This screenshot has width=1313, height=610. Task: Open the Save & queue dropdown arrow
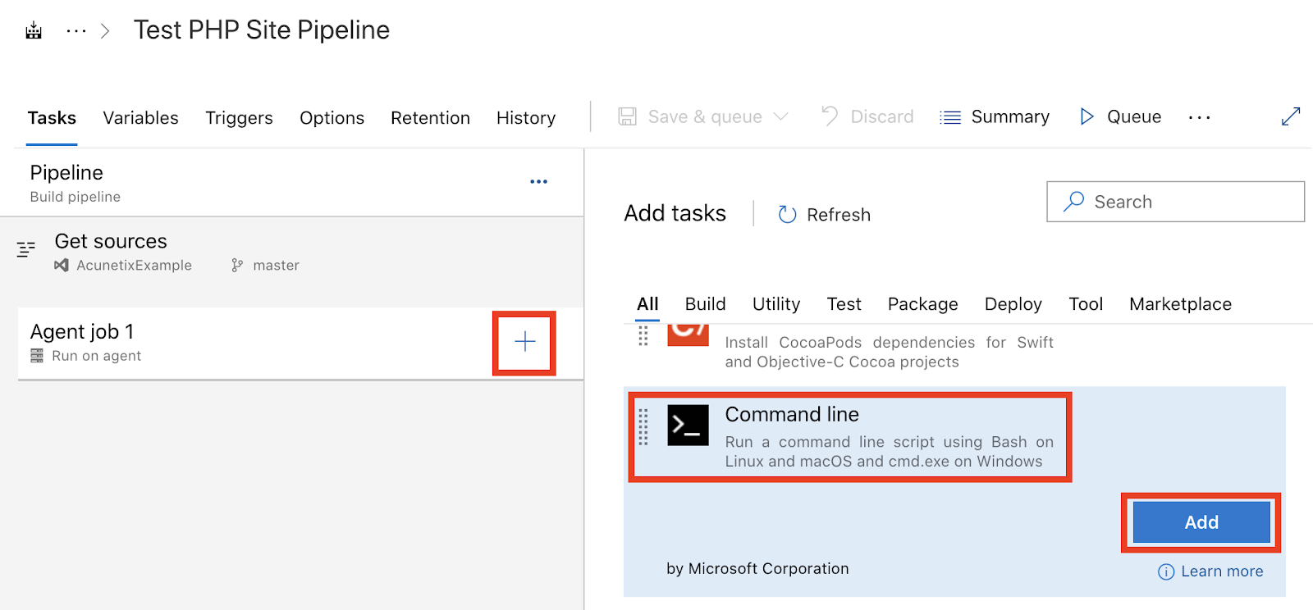pyautogui.click(x=780, y=116)
